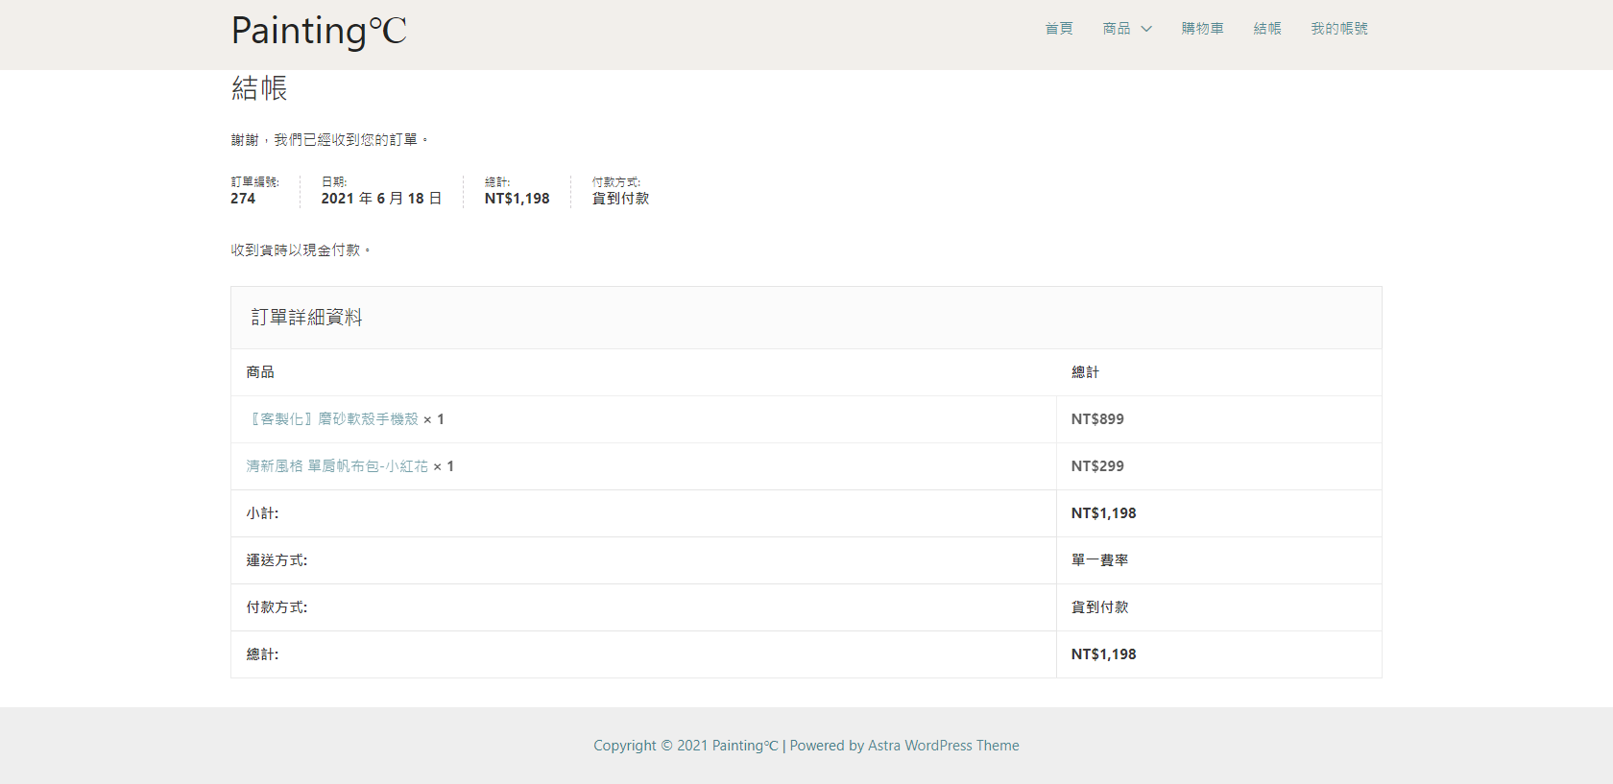Click the 訂單詳細資料 section heading
1613x784 pixels.
[x=307, y=318]
